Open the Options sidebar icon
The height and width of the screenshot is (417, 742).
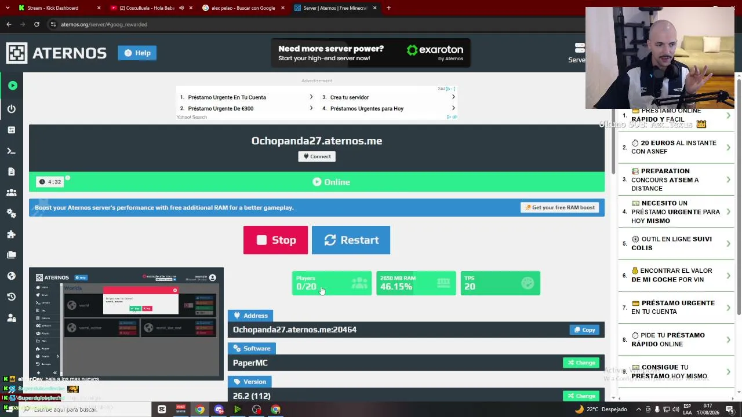12,130
